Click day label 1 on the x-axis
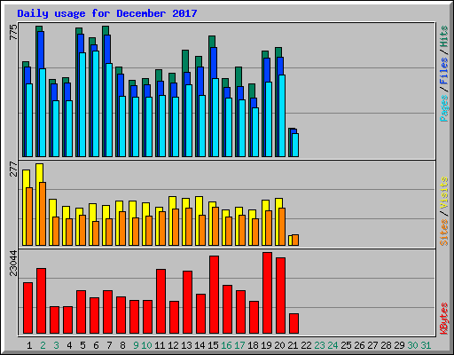This screenshot has width=454, height=355. 29,345
